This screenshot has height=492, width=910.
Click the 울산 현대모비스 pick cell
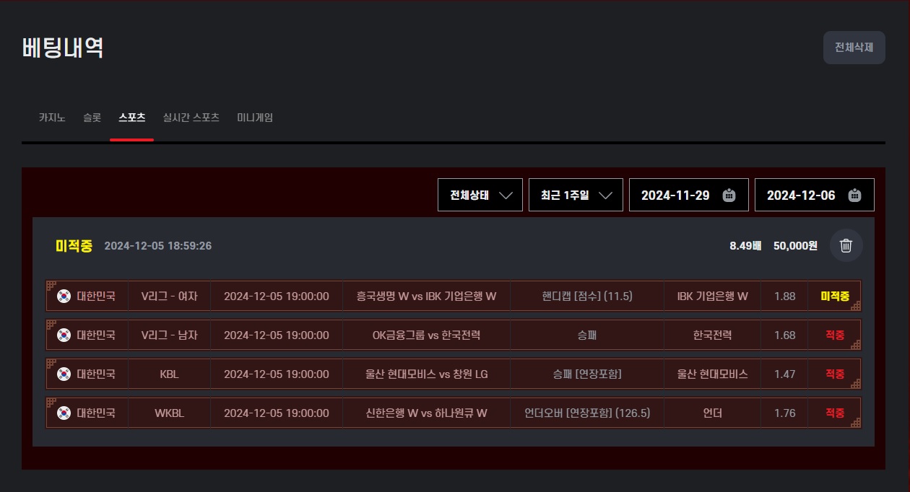713,374
